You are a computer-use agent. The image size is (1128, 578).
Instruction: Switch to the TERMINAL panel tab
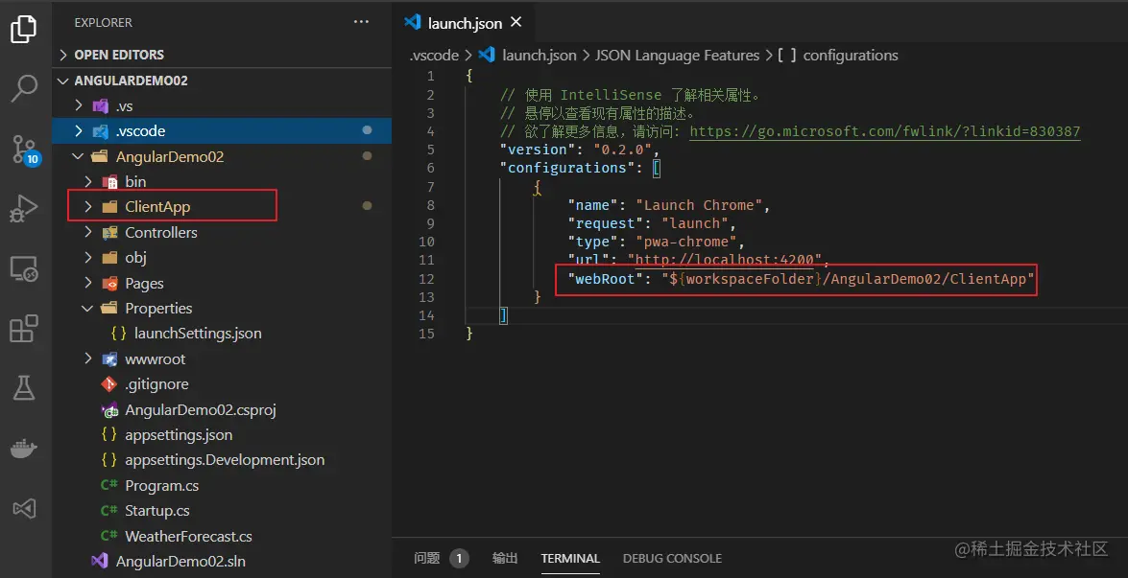569,559
